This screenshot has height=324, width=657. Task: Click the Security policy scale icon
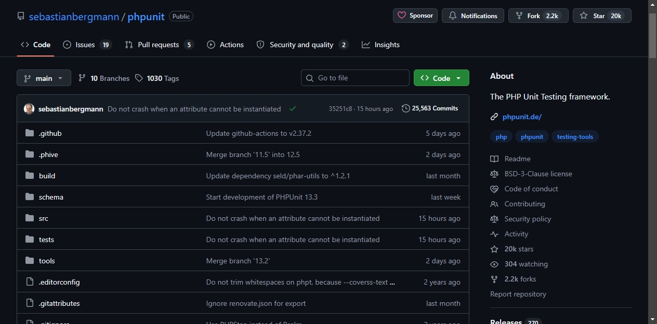494,219
